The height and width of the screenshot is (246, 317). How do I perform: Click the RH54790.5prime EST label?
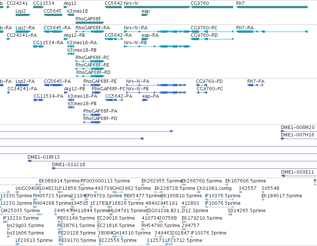click(x=161, y=226)
